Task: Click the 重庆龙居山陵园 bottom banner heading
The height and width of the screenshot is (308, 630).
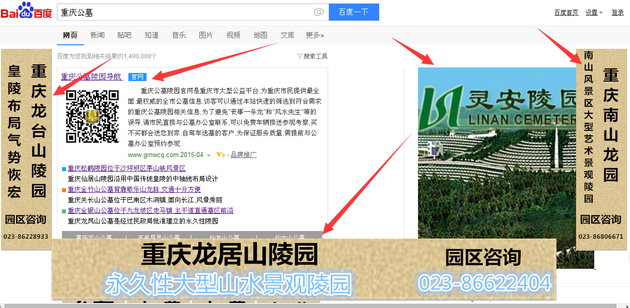Action: tap(230, 254)
